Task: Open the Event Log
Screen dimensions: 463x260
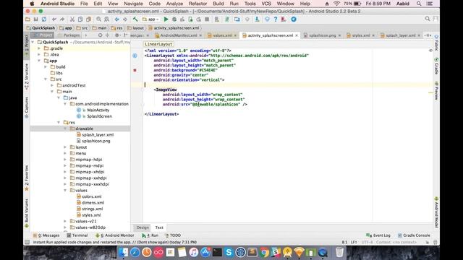Action: [378, 235]
